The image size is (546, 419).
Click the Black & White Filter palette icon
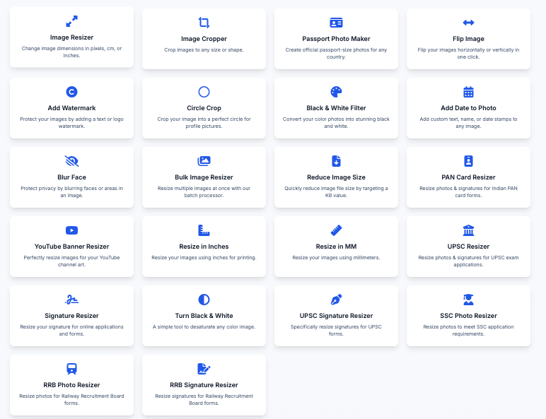(x=336, y=92)
